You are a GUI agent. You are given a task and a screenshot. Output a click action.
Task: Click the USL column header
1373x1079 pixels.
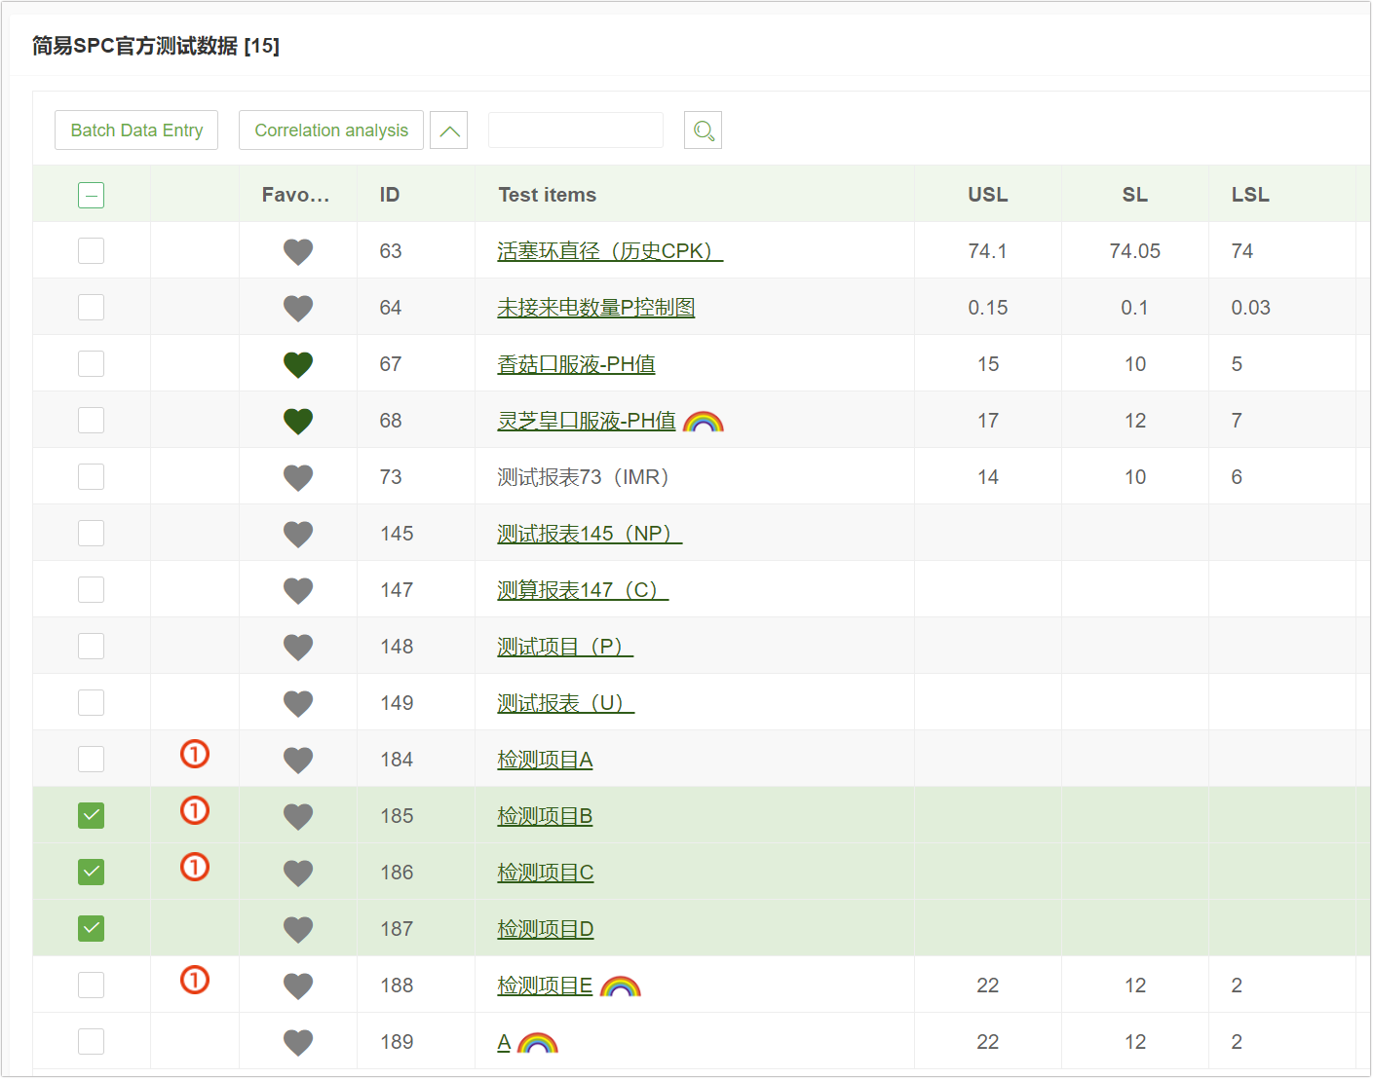click(x=987, y=195)
